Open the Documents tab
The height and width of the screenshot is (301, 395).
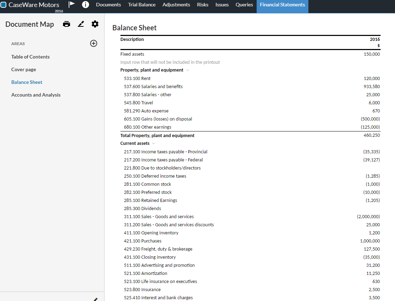point(108,5)
